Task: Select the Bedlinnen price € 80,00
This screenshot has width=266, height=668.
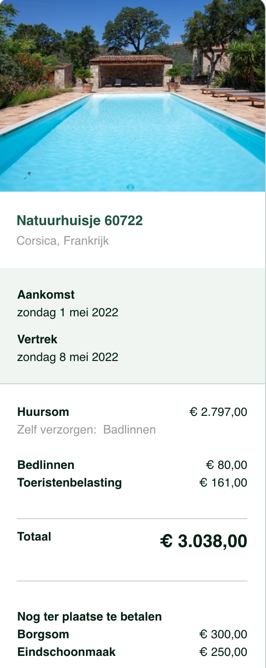Action: click(226, 465)
